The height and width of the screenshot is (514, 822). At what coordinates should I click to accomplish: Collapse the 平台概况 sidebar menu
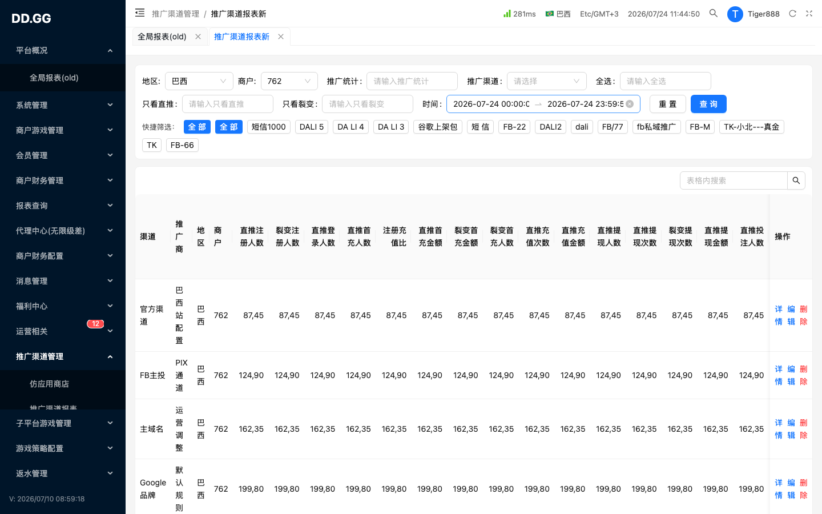coord(63,50)
